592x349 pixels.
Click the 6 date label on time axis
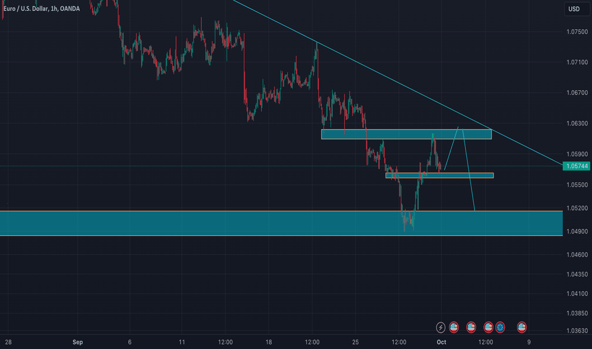[x=130, y=342]
